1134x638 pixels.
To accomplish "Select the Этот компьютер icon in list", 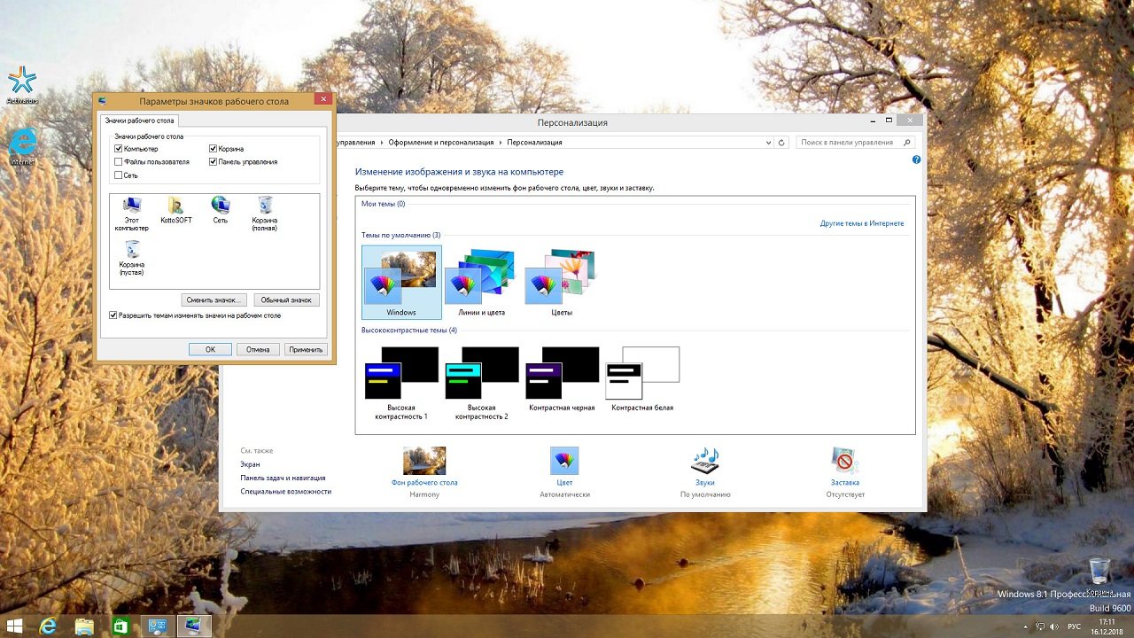I will pyautogui.click(x=131, y=206).
